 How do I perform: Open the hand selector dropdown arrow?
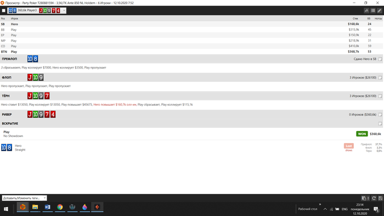[x=64, y=10]
